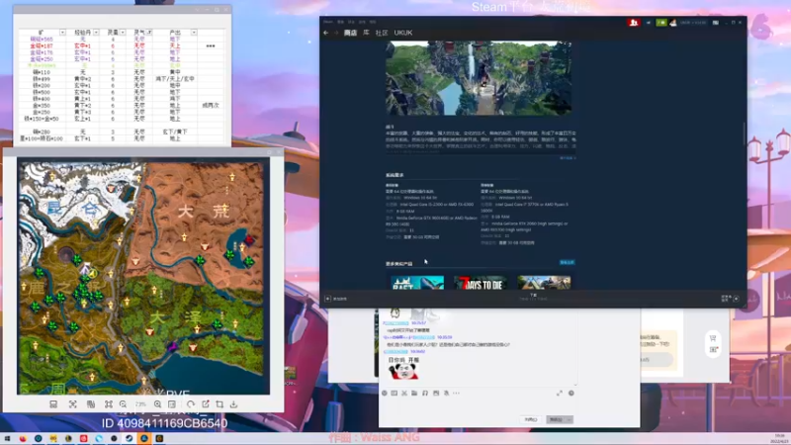This screenshot has height=445, width=791.
Task: Open dropdown on the 产出 column header
Action: (194, 33)
